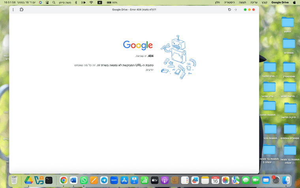Open Google Drive app from the dock
The height and width of the screenshot is (188, 300).
pyautogui.click(x=28, y=180)
